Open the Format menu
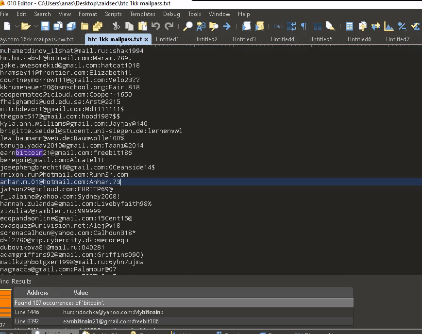422x334 pixels. tap(88, 14)
